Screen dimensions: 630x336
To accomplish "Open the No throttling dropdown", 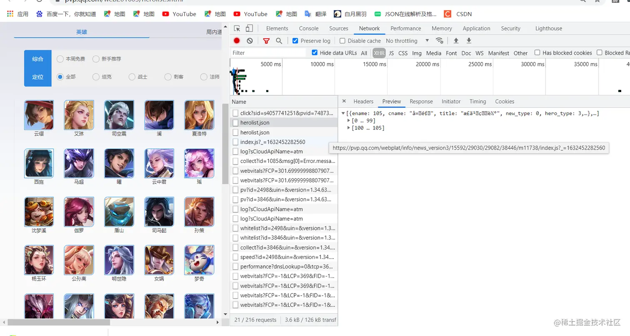I will [x=407, y=40].
